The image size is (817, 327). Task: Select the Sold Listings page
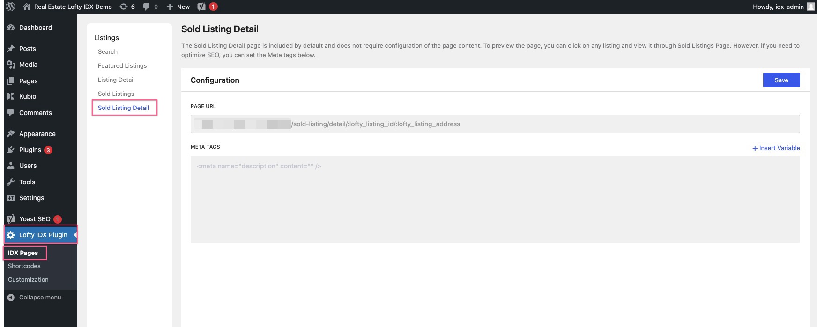tap(116, 94)
